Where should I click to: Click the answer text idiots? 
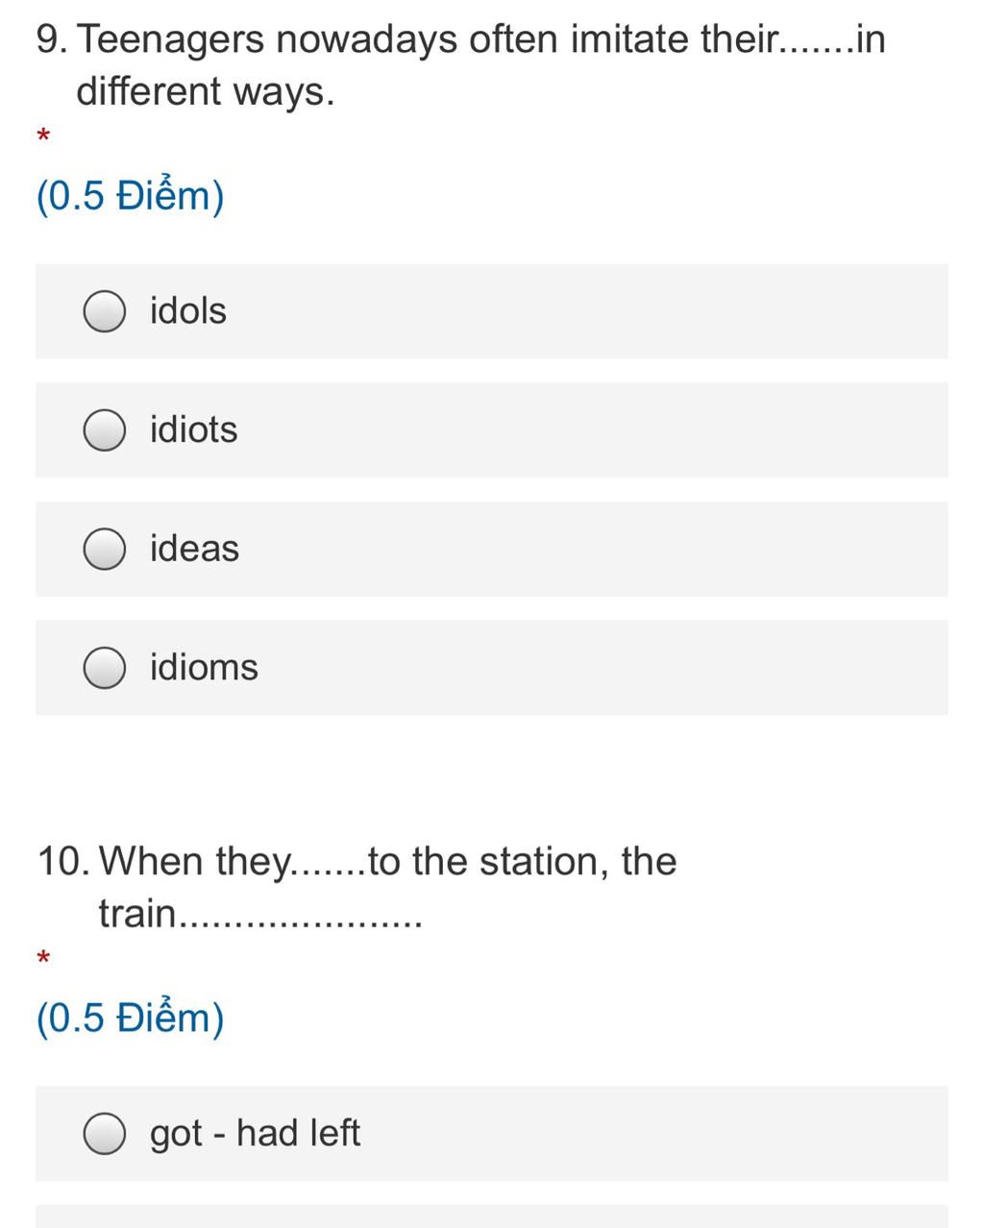click(193, 430)
